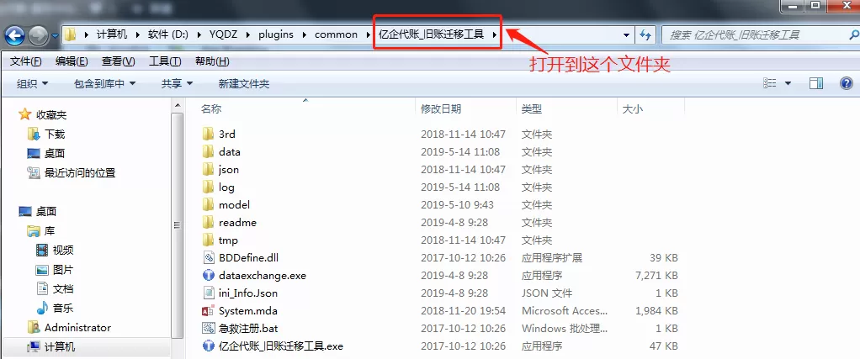Screen dimensions: 860x359
Task: Click the Windows 批处理... type cell
Action: tap(565, 328)
